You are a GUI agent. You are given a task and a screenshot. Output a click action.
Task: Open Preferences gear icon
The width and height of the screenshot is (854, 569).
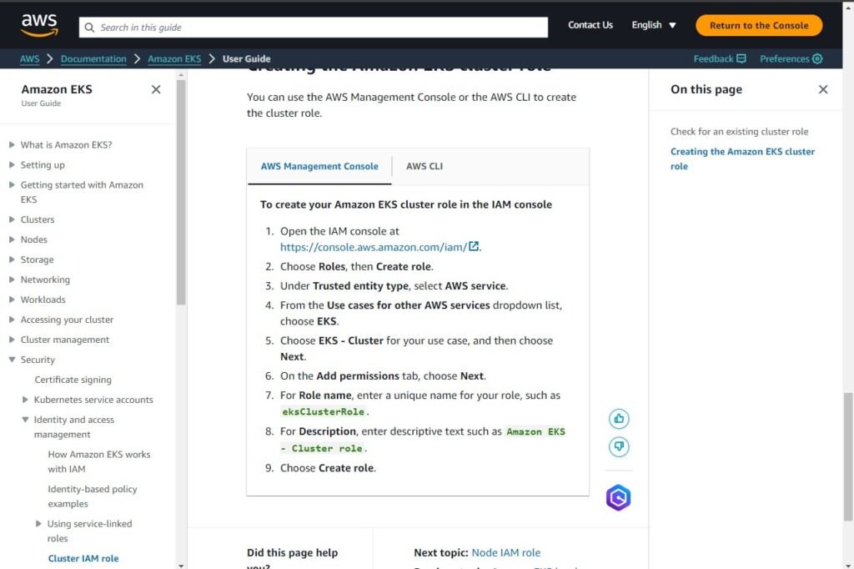[x=817, y=58]
